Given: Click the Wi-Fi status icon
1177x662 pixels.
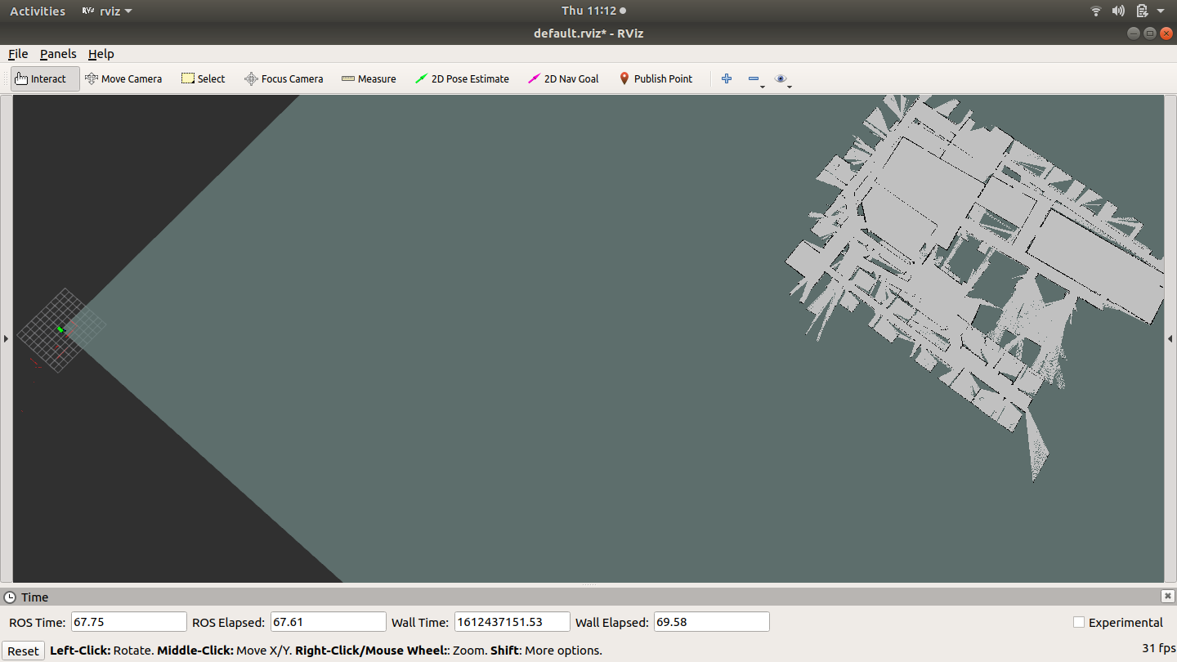Looking at the screenshot, I should (x=1096, y=11).
